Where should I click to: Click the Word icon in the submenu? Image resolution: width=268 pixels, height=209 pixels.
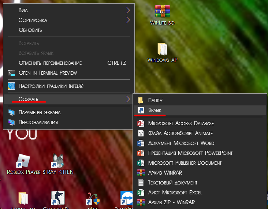141,143
